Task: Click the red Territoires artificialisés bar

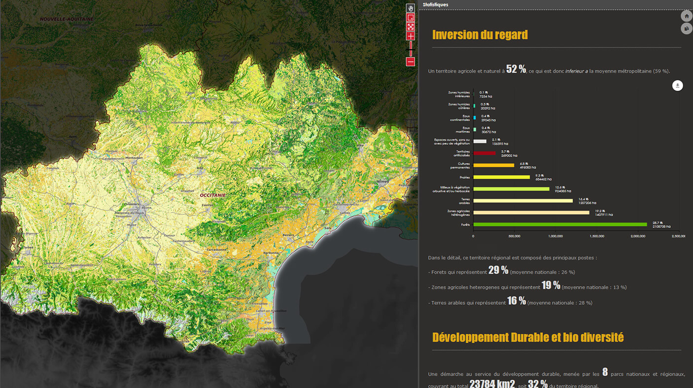Action: [485, 153]
